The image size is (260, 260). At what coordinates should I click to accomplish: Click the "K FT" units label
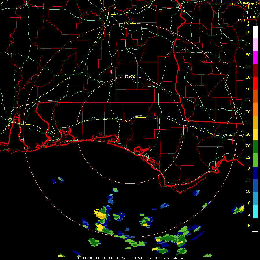click(x=244, y=20)
